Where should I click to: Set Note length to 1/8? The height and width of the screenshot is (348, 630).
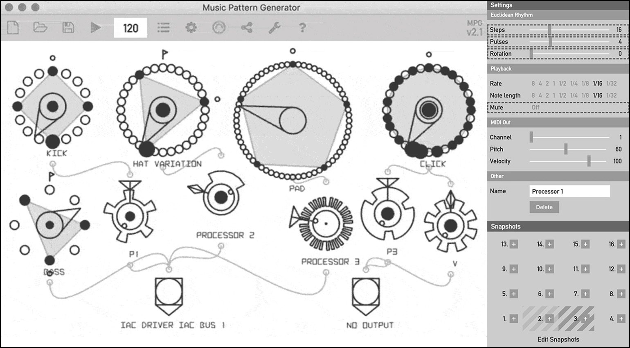click(x=585, y=95)
